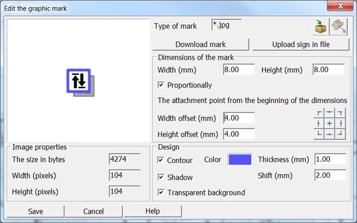Save the graphic mark changes

pyautogui.click(x=35, y=212)
